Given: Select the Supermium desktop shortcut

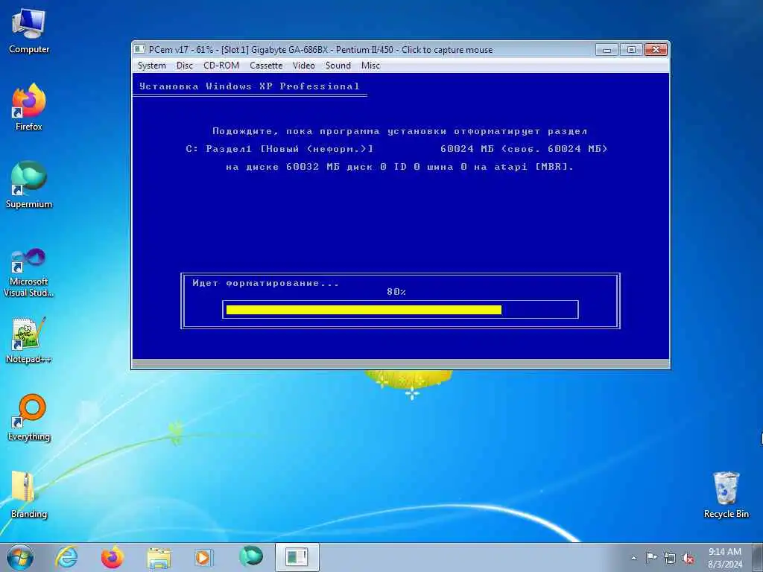Looking at the screenshot, I should 29,185.
